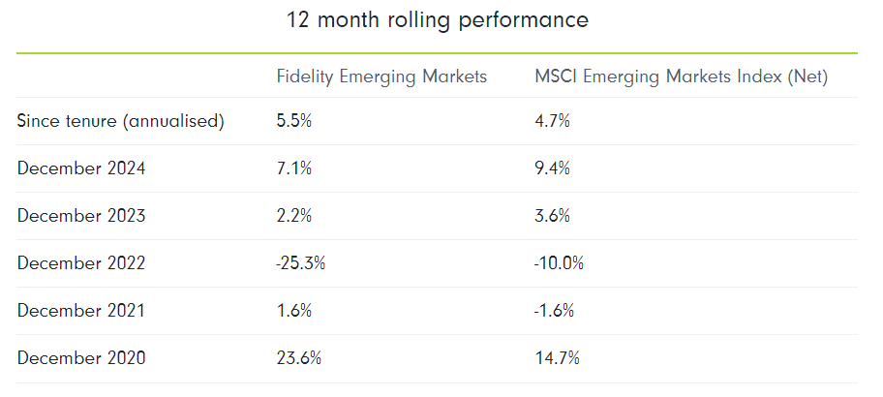This screenshot has height=397, width=883.
Task: Click the December 2024 row label
Action: pos(81,168)
